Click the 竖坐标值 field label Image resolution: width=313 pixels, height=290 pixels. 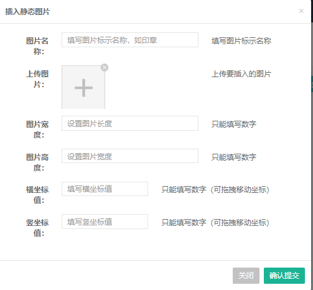tap(37, 228)
